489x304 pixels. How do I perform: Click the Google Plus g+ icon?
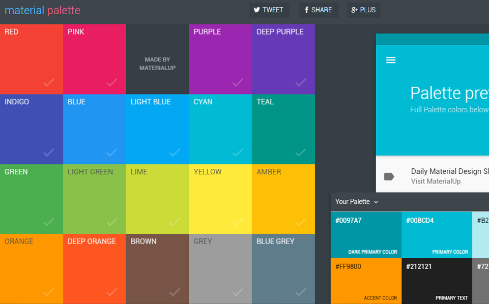[x=355, y=10]
